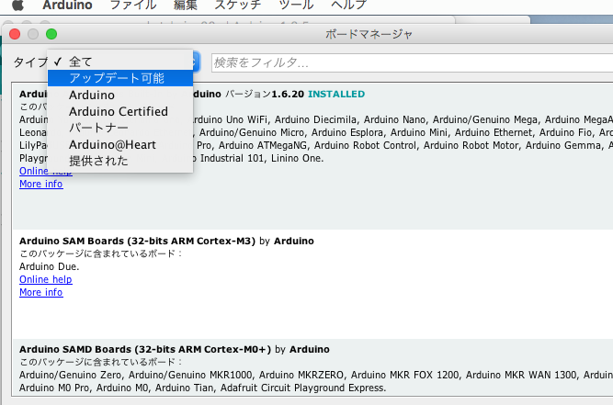613x405 pixels.
Task: Open Online help for Arduino SAM Boards
Action: coord(45,279)
